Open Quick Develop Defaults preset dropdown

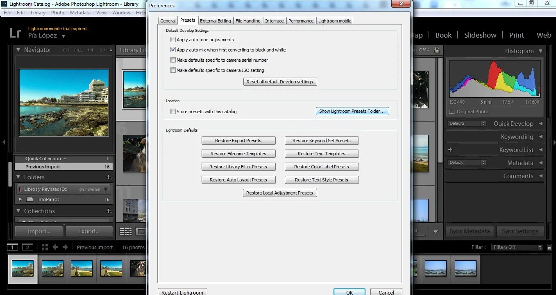click(467, 123)
